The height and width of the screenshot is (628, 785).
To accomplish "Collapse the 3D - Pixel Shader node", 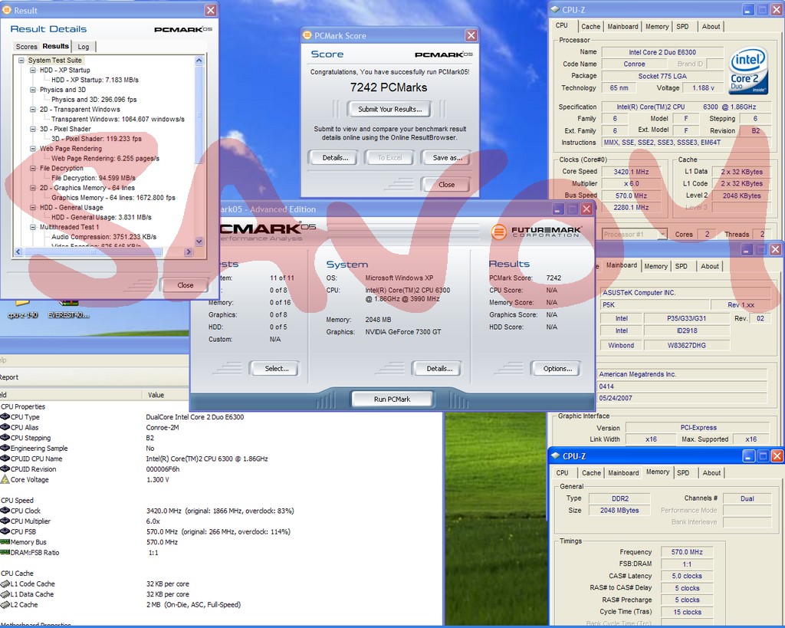I will pyautogui.click(x=33, y=129).
